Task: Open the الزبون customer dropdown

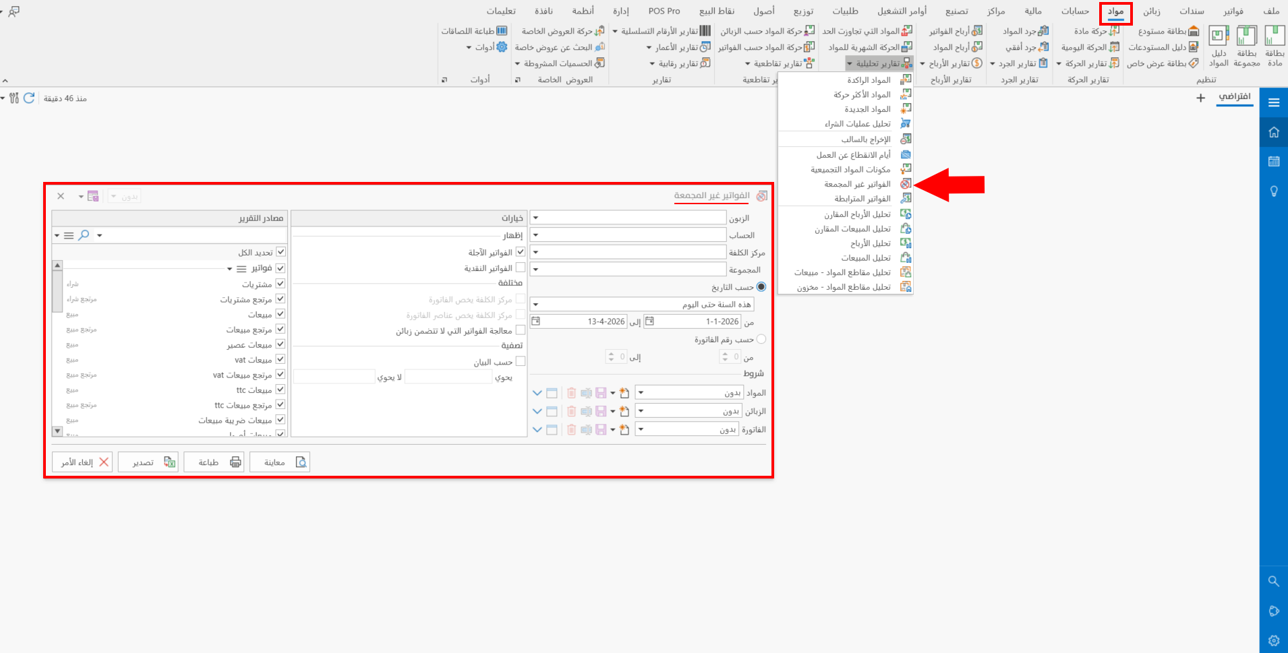Action: 536,218
